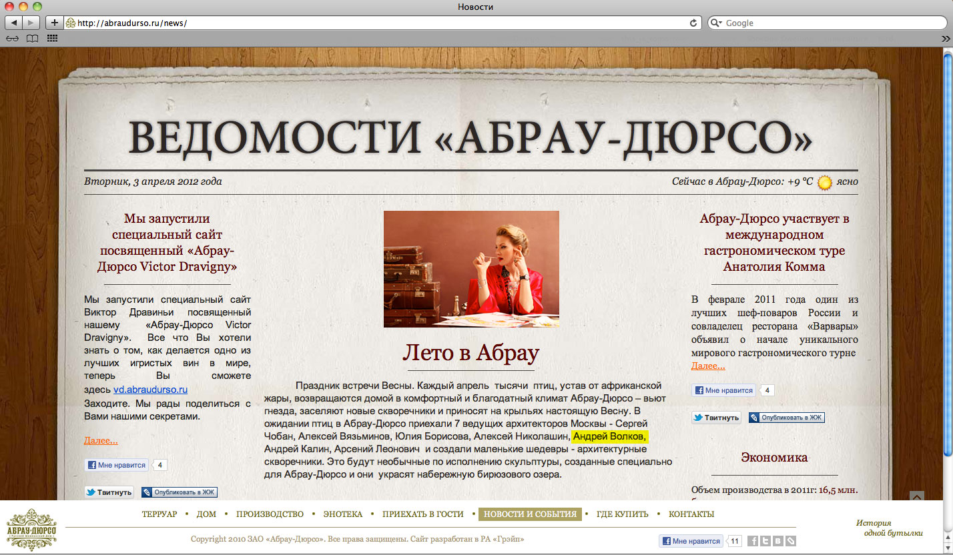Viewport: 953px width, 555px height.
Task: Click the date Вторник, 3 апреля 2012 года
Action: click(153, 181)
